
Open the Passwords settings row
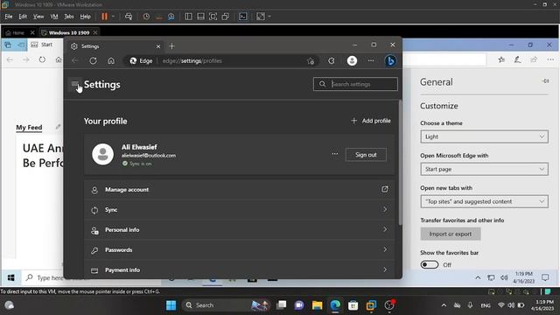tap(239, 249)
